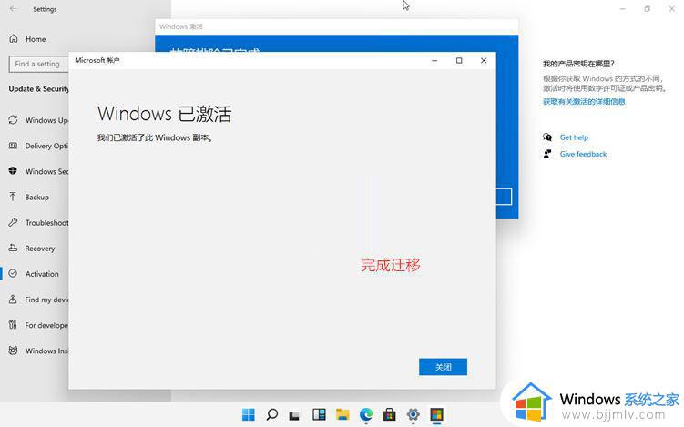The image size is (684, 427).
Task: Select the Windows Insider Program icon
Action: tap(13, 351)
